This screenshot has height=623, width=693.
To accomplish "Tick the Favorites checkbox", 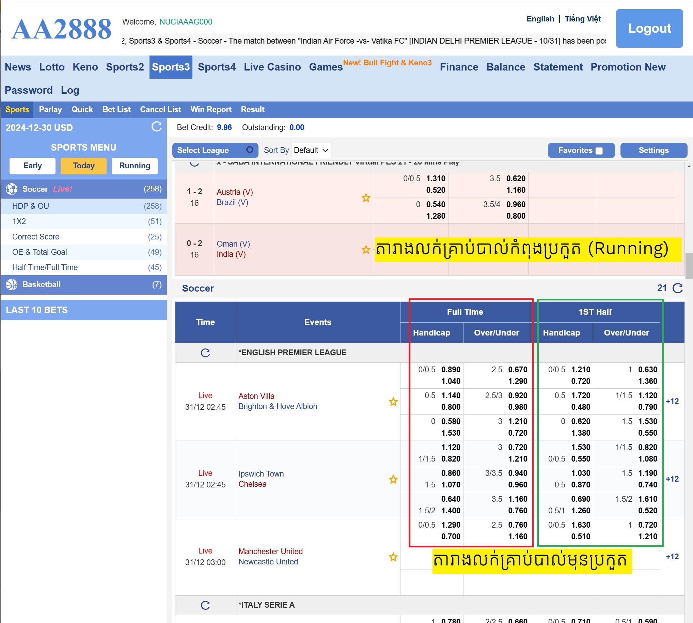I will 599,151.
